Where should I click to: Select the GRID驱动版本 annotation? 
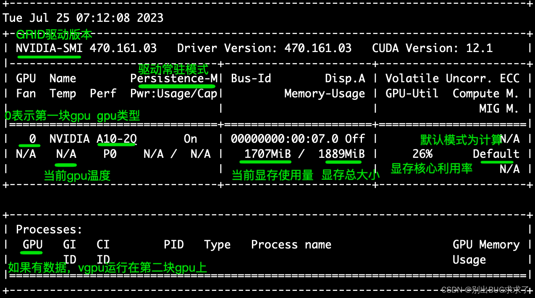(x=55, y=34)
